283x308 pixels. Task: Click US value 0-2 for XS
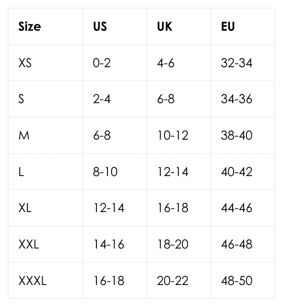pyautogui.click(x=102, y=63)
